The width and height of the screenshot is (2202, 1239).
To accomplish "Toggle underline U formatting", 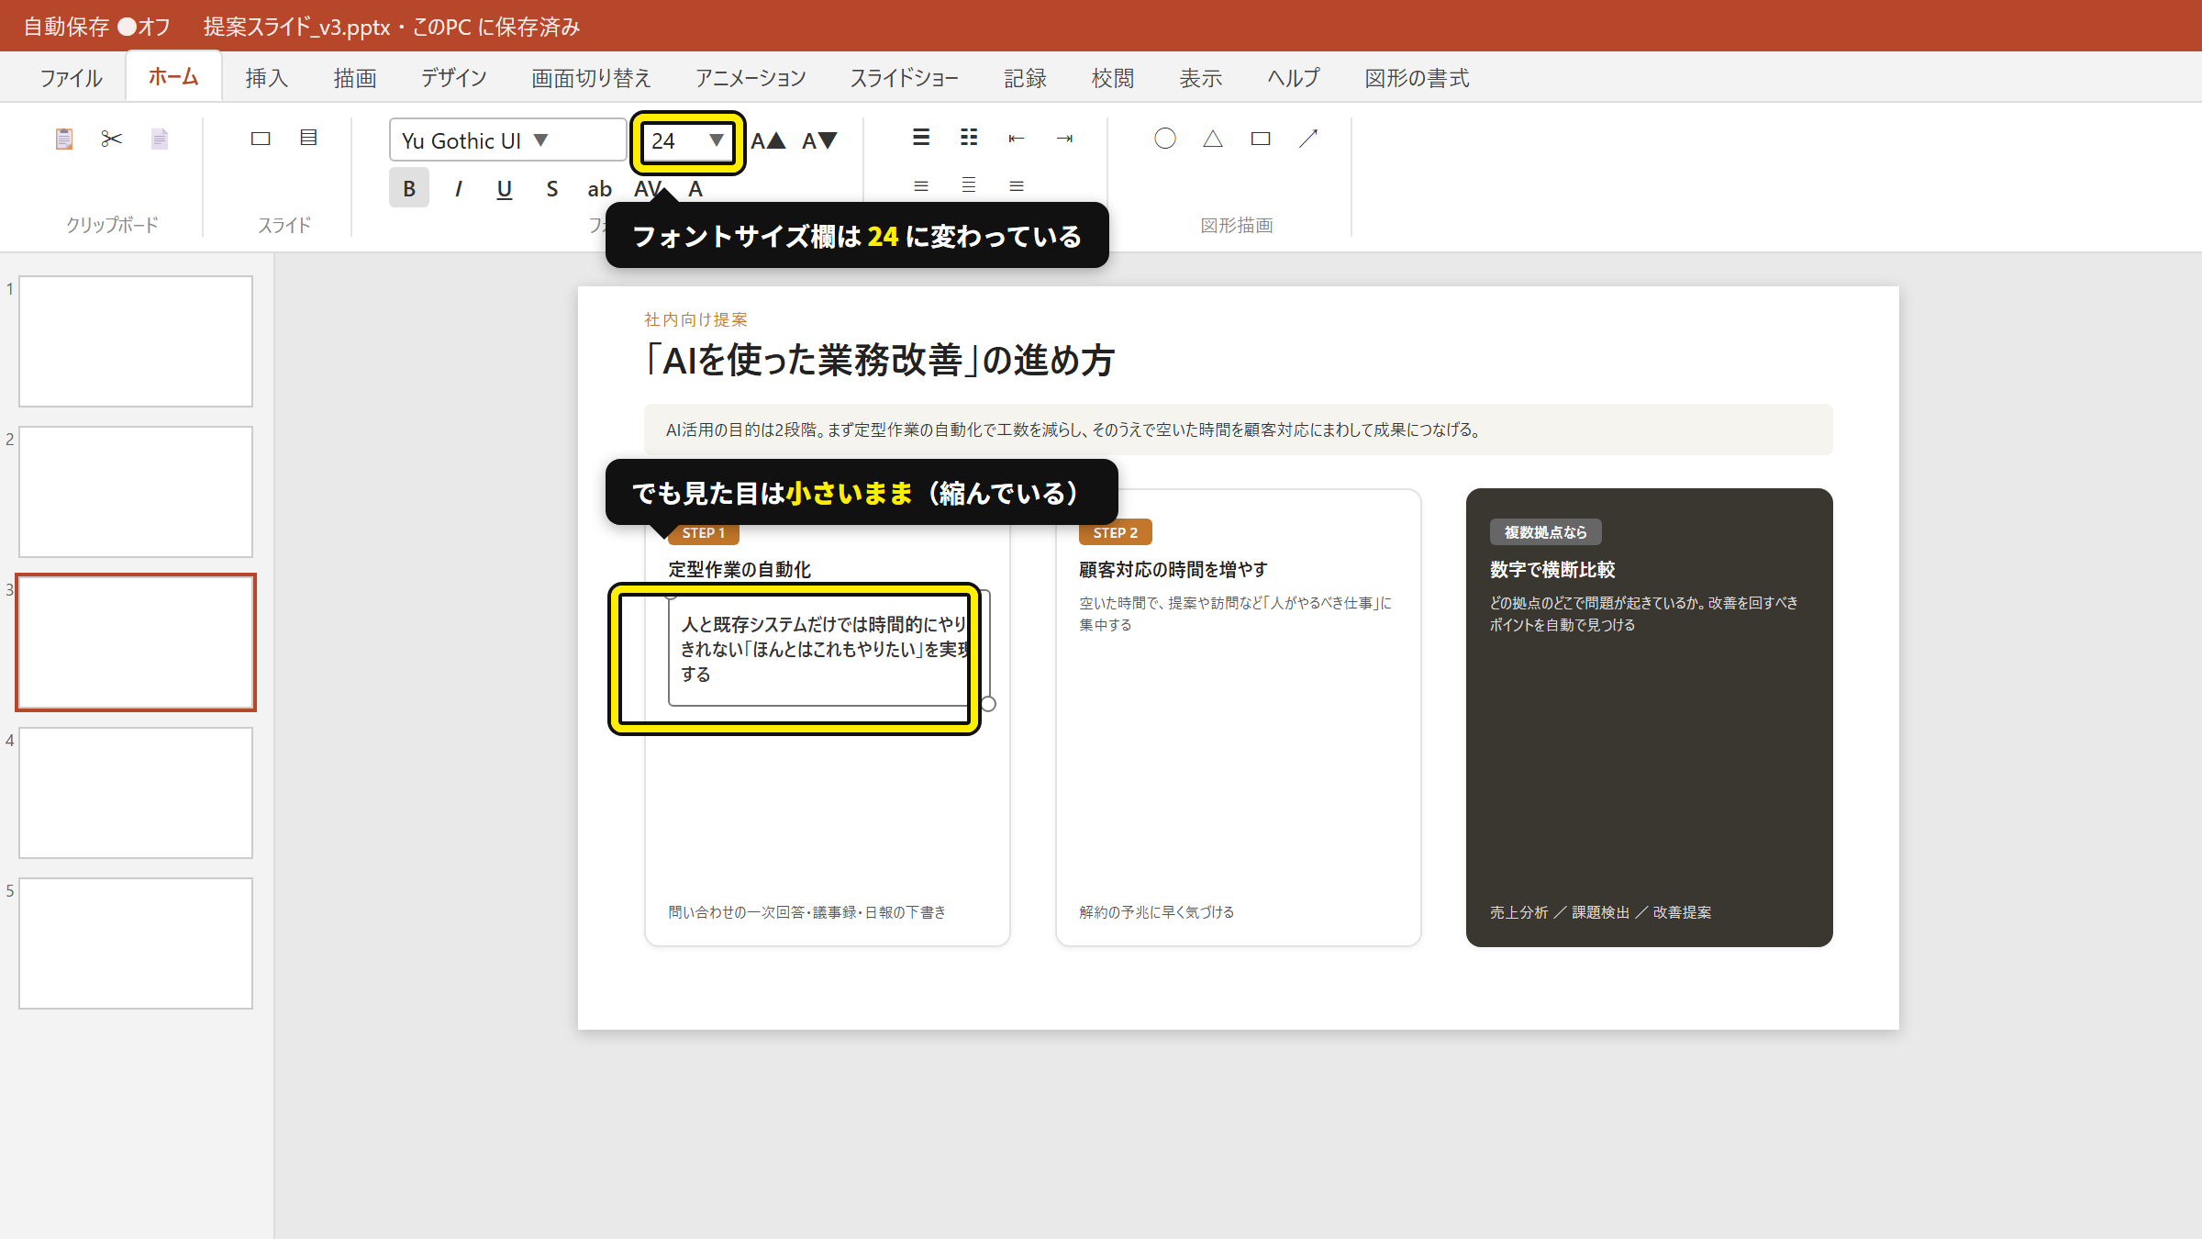I will 505,188.
